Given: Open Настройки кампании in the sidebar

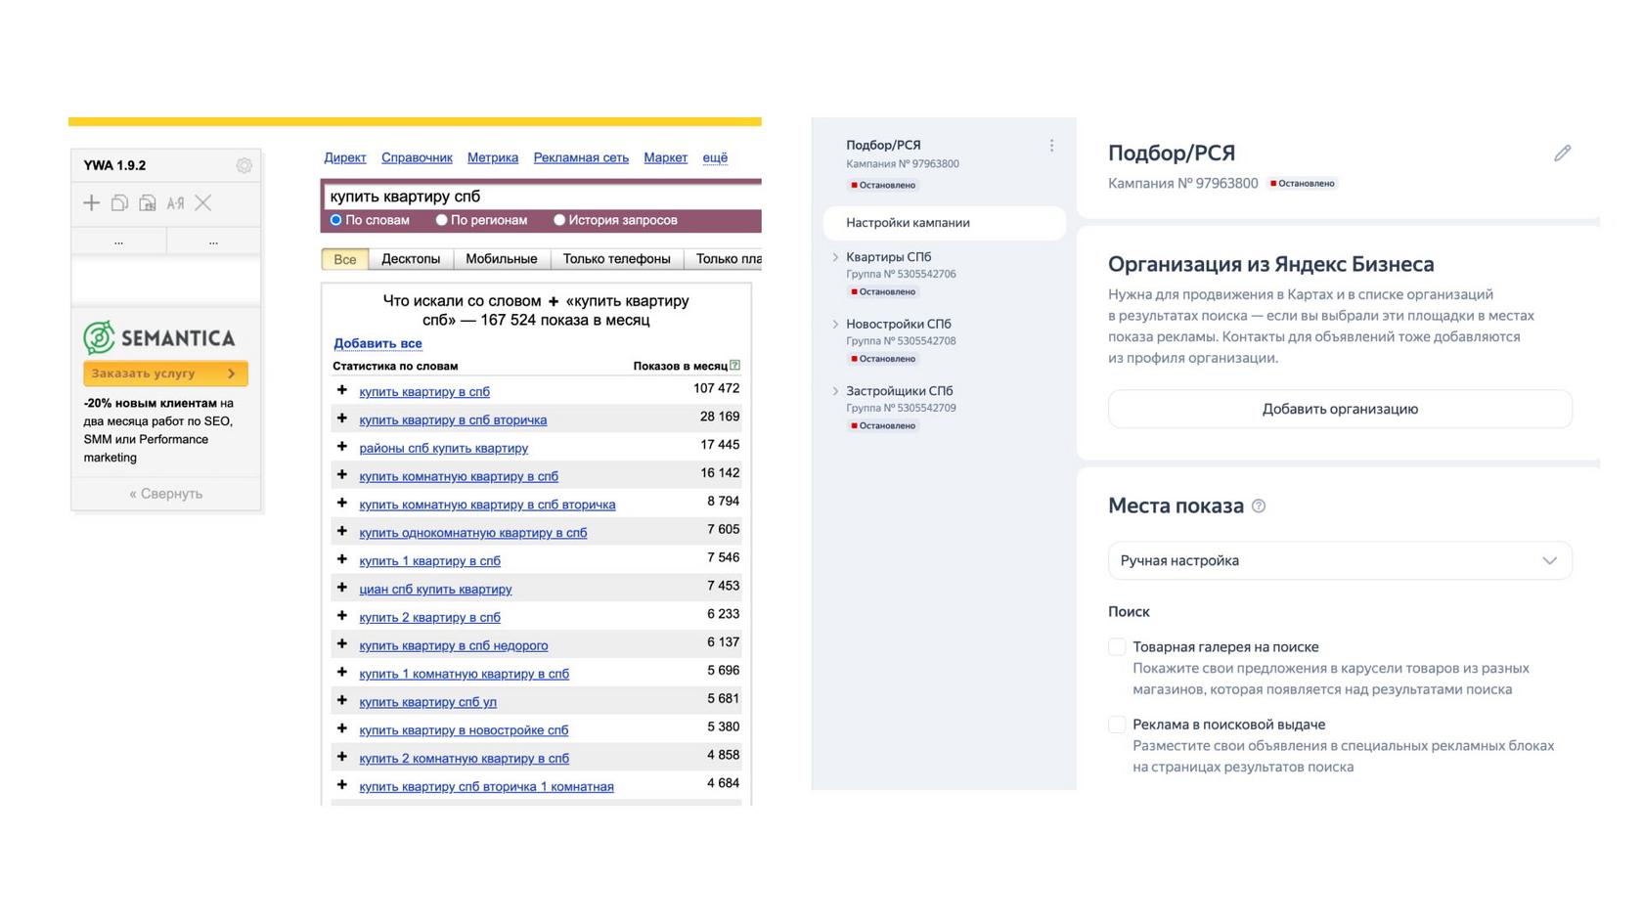Looking at the screenshot, I should 945,223.
